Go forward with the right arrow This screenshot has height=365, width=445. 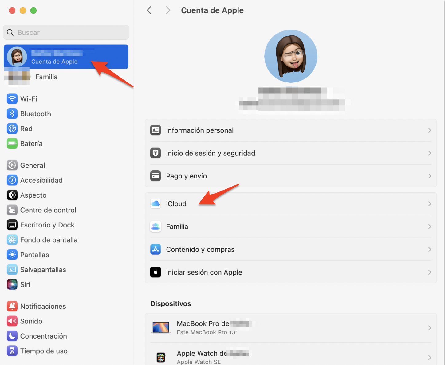point(168,10)
